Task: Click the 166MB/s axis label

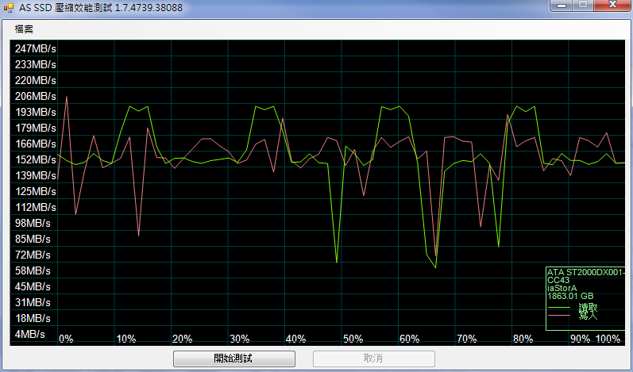Action: 36,144
